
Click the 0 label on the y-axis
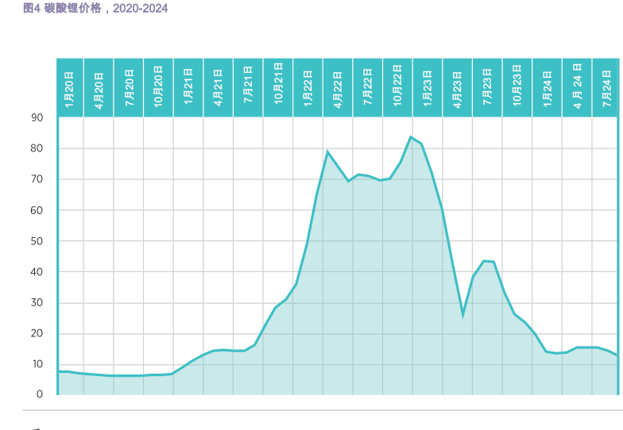click(39, 394)
